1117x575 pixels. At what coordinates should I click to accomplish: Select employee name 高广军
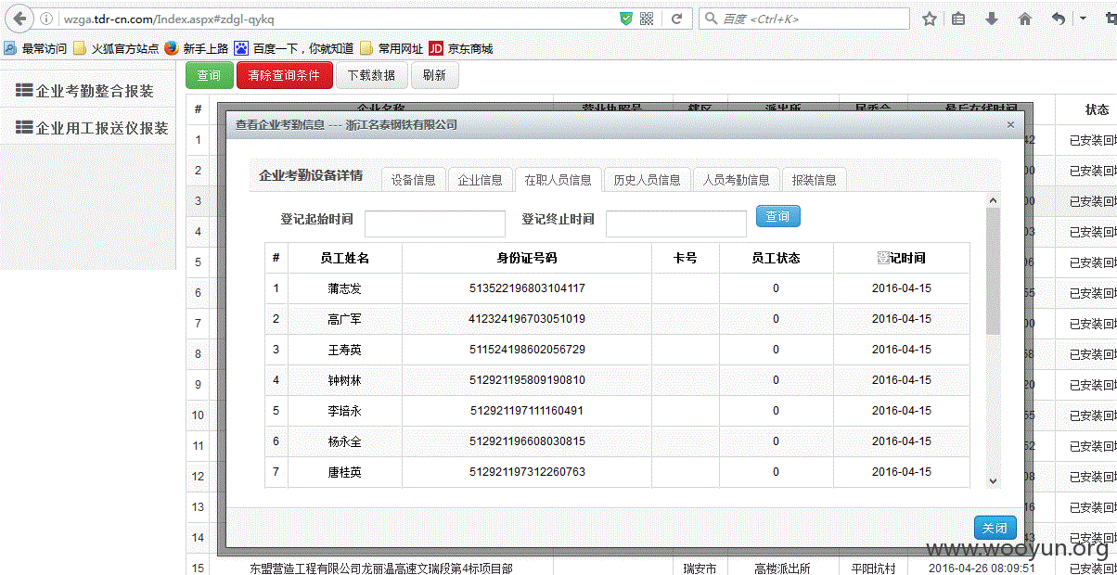click(x=345, y=319)
